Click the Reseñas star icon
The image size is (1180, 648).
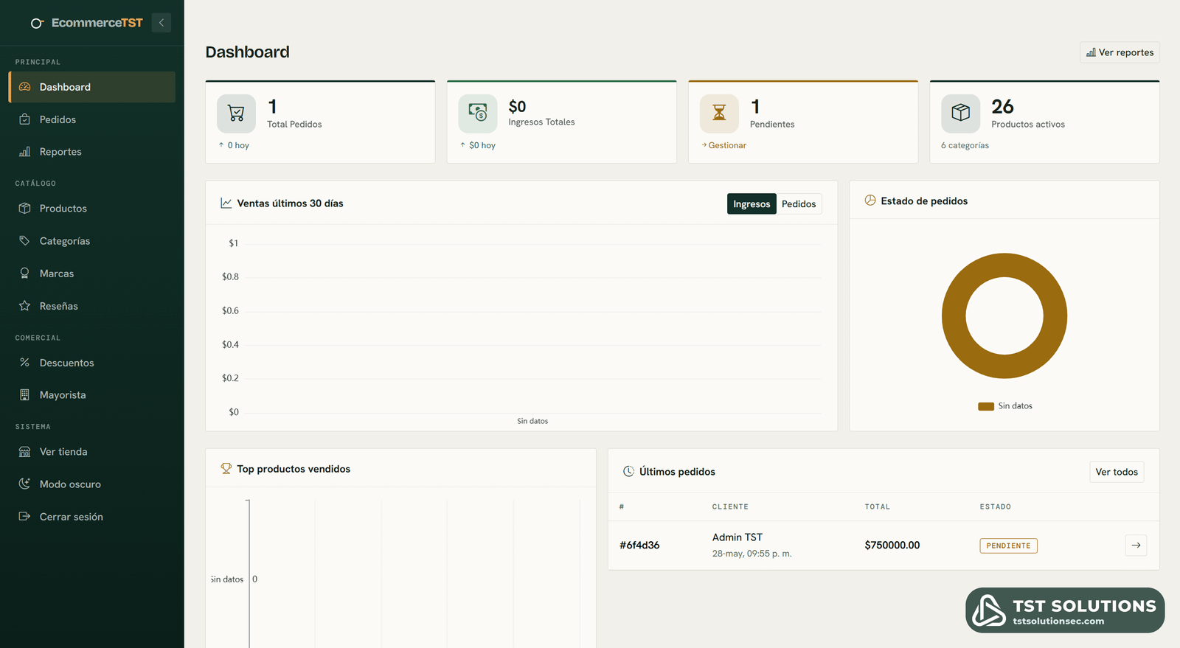coord(24,306)
